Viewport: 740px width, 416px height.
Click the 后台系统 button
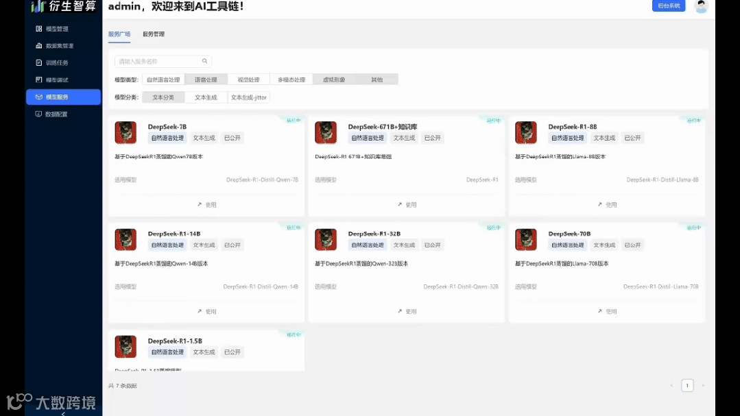(669, 5)
